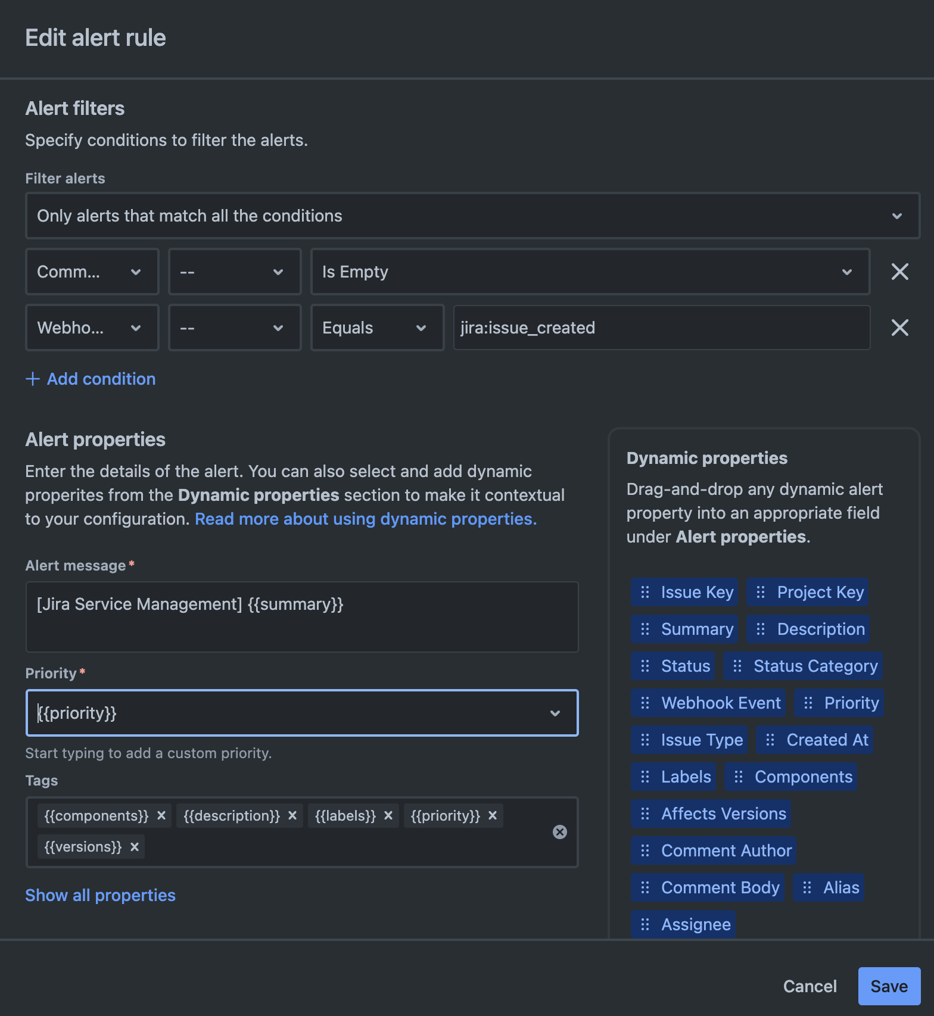Open the Webho... field dropdown
The width and height of the screenshot is (934, 1016).
tap(92, 328)
